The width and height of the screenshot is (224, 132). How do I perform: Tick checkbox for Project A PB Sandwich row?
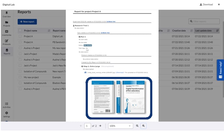coord(20,42)
